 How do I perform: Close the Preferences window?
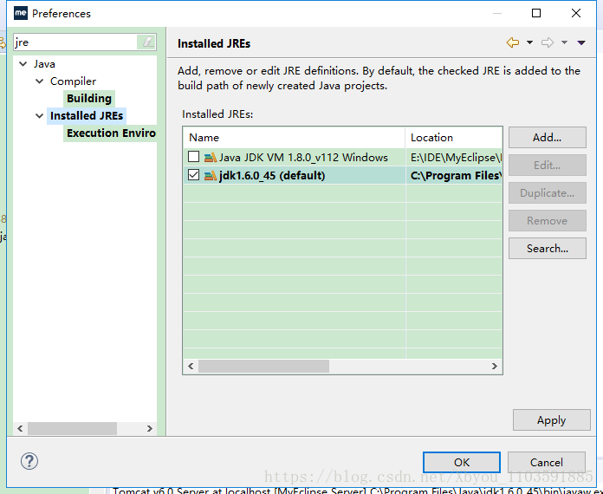[x=575, y=13]
